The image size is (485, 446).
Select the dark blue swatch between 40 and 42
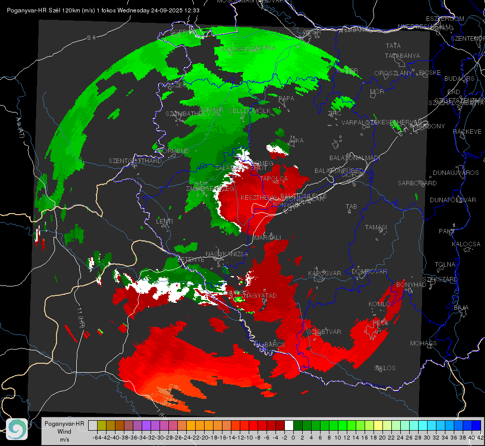tap(477, 425)
